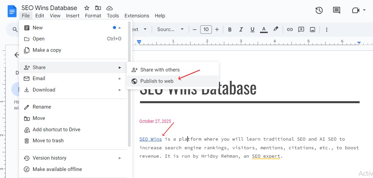Open the comments icon top right
This screenshot has width=373, height=178.
pos(336,10)
